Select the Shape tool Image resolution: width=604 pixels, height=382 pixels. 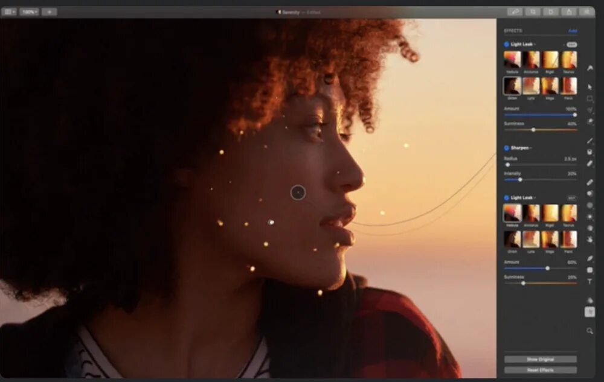click(590, 270)
